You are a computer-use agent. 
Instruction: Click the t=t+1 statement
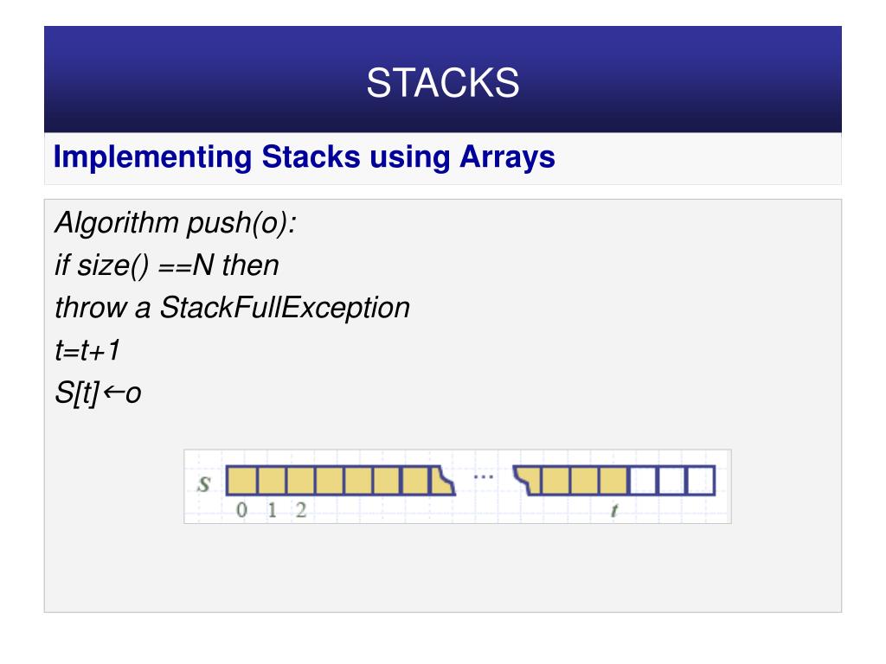(87, 350)
